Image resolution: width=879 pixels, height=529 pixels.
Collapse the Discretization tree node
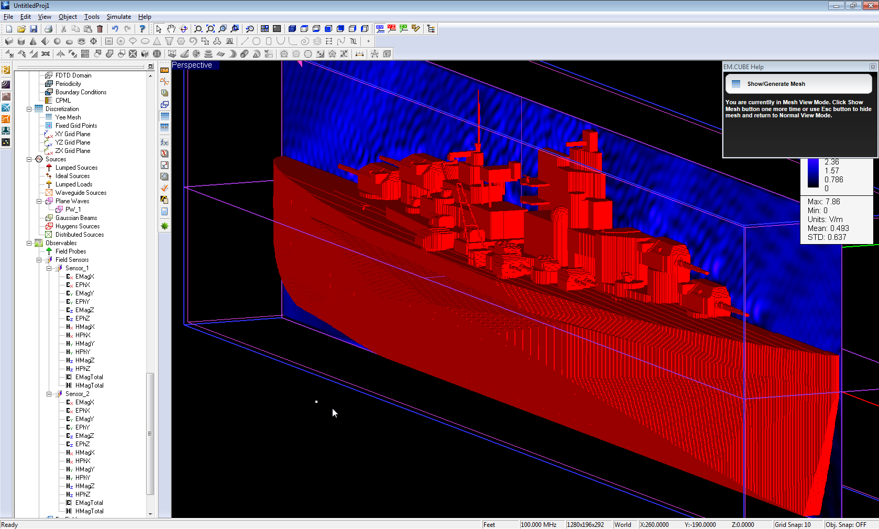point(29,109)
